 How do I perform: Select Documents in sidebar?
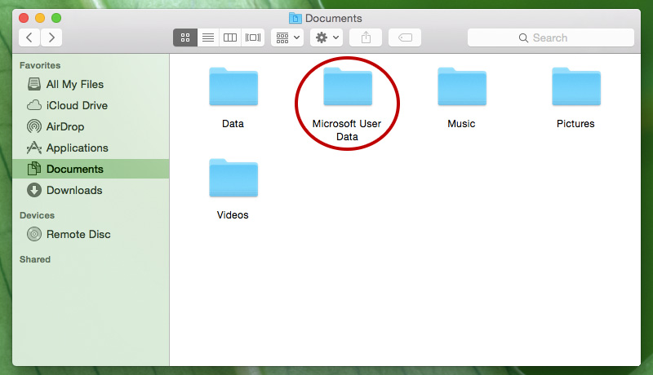[x=91, y=169]
